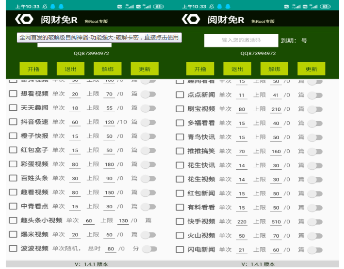Edit the 上限 value 510 for 快手视频

click(276, 222)
